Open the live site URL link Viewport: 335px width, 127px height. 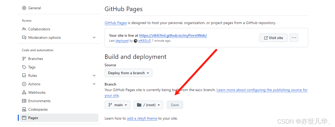(173, 35)
